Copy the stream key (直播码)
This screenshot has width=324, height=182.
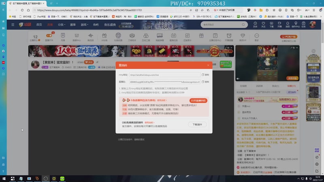tap(205, 82)
